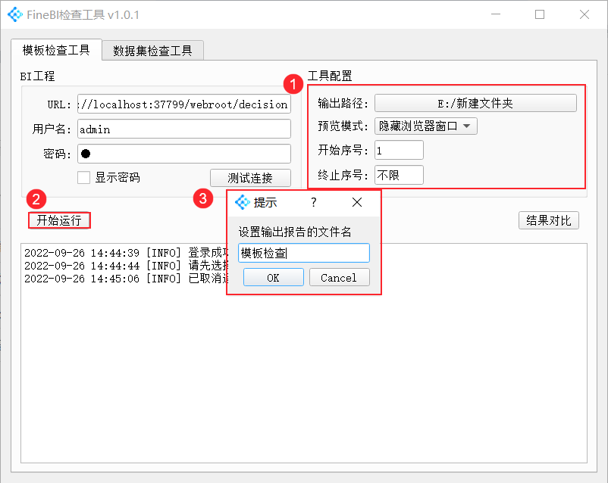Click the 终止序号 field showing 不限
The width and height of the screenshot is (608, 483).
pyautogui.click(x=399, y=175)
